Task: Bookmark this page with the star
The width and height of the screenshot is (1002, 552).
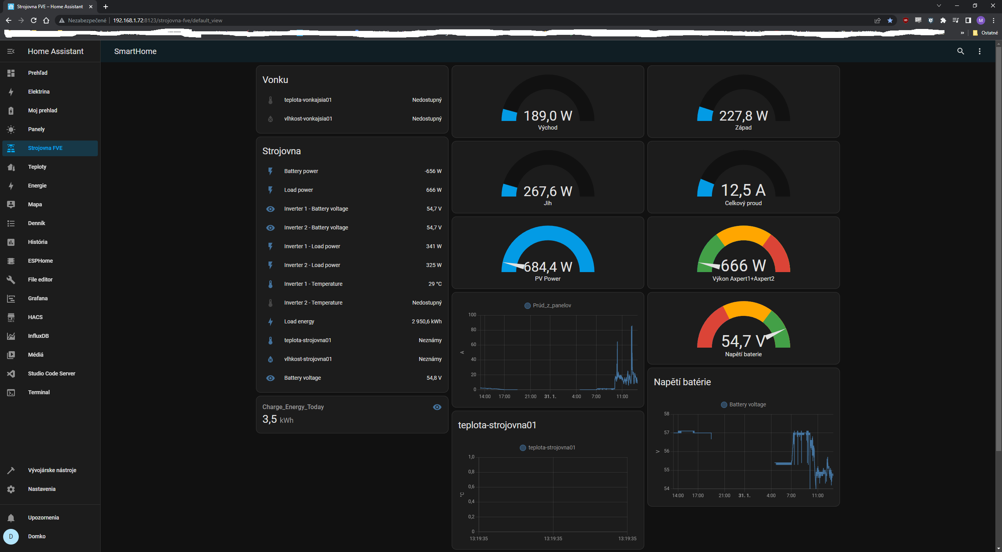Action: [890, 20]
